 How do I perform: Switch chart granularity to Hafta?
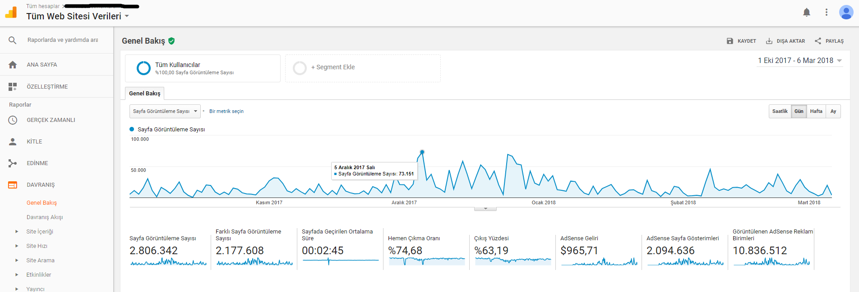816,111
